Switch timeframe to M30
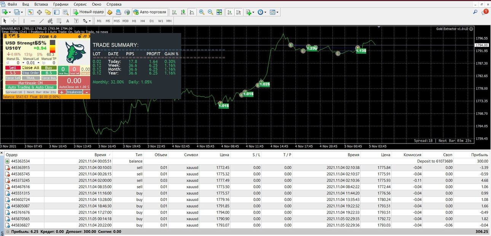491x236 pixels. 125,21
